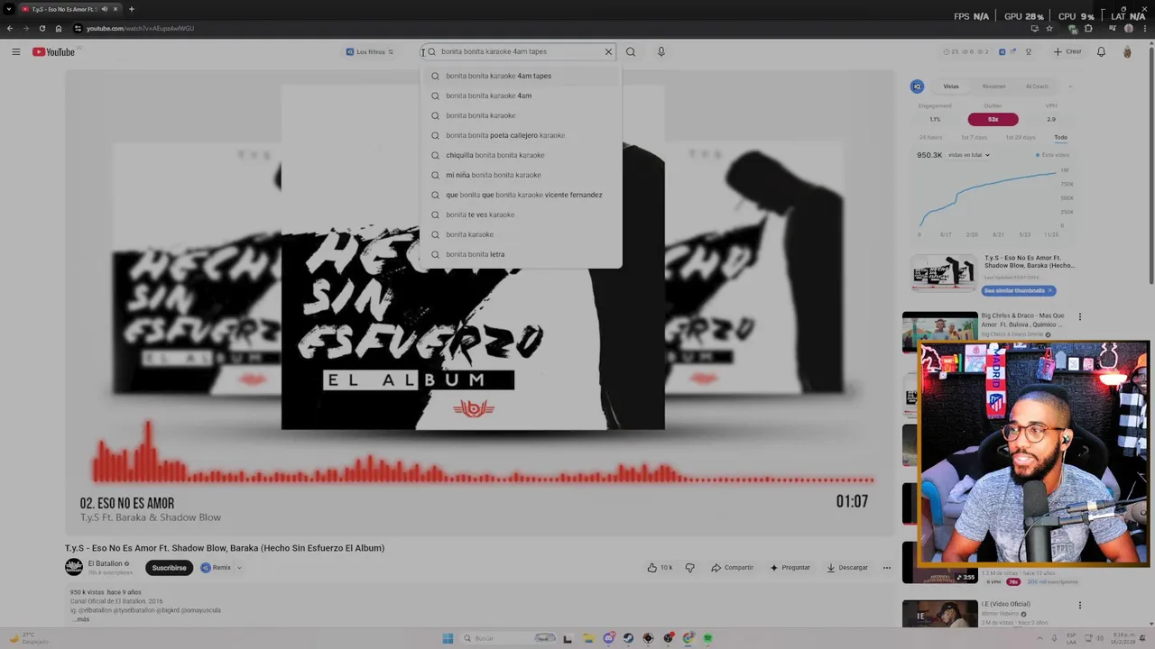Screen dimensions: 1155x649
Task: Switch to the Resumen tab
Action: tap(993, 87)
